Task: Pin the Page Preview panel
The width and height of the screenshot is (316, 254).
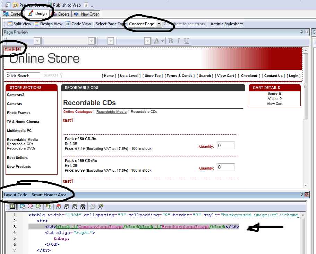Action: 301,32
